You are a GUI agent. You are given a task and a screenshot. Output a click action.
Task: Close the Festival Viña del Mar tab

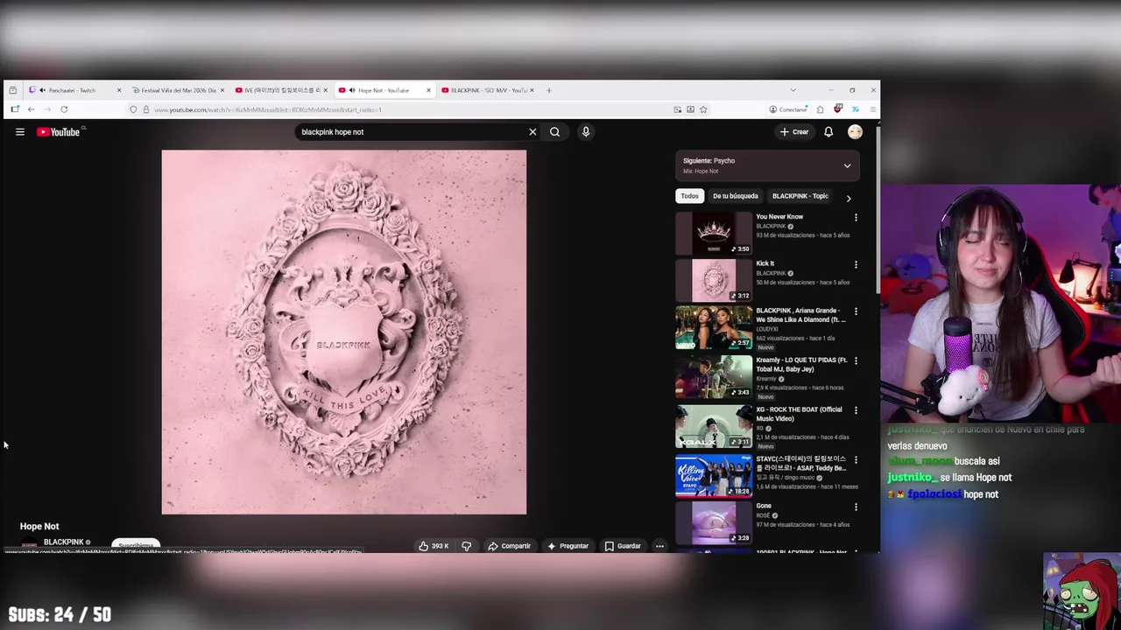click(x=222, y=90)
